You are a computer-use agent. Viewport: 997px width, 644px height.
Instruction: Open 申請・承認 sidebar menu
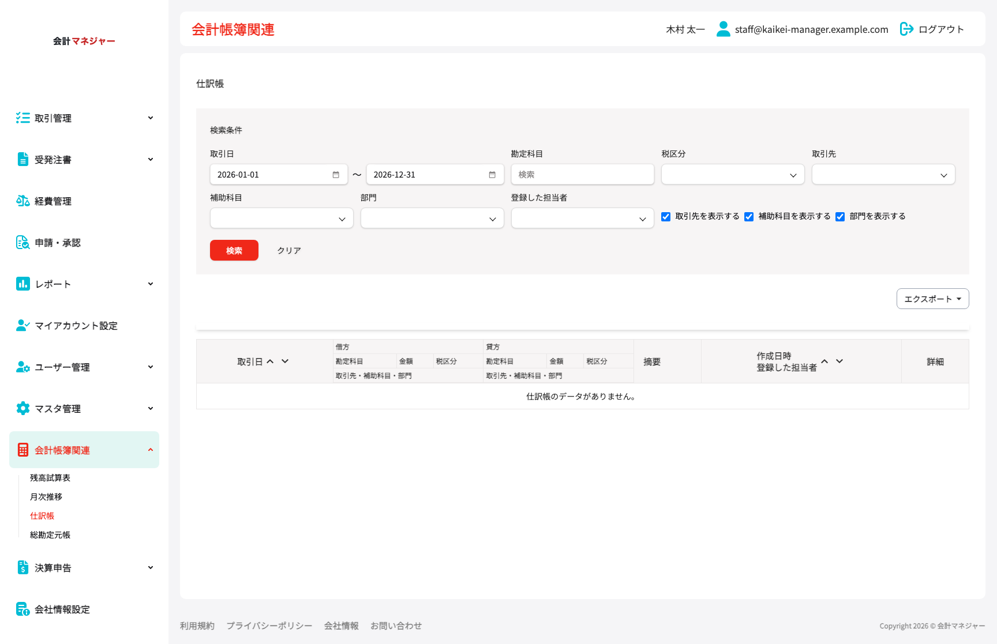tap(84, 243)
